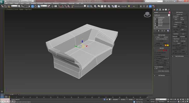Image resolution: width=189 pixels, height=103 pixels.
Task: Click the Select by Name icon
Action: click(x=22, y=6)
